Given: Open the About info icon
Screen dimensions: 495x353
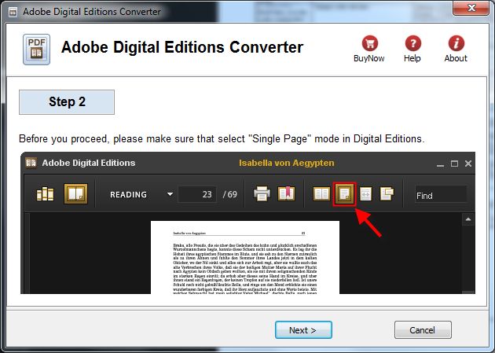Looking at the screenshot, I should tap(456, 43).
